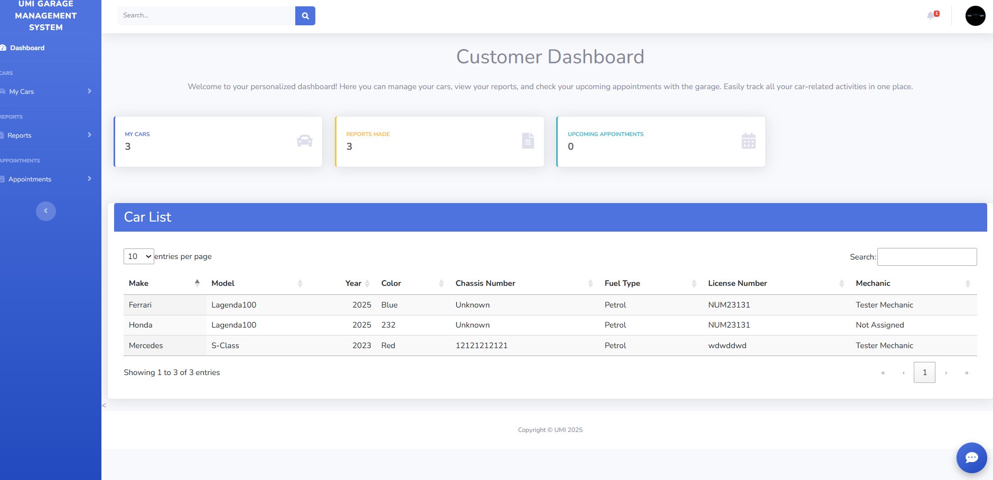Go to the previous table page
The height and width of the screenshot is (480, 993).
(904, 372)
